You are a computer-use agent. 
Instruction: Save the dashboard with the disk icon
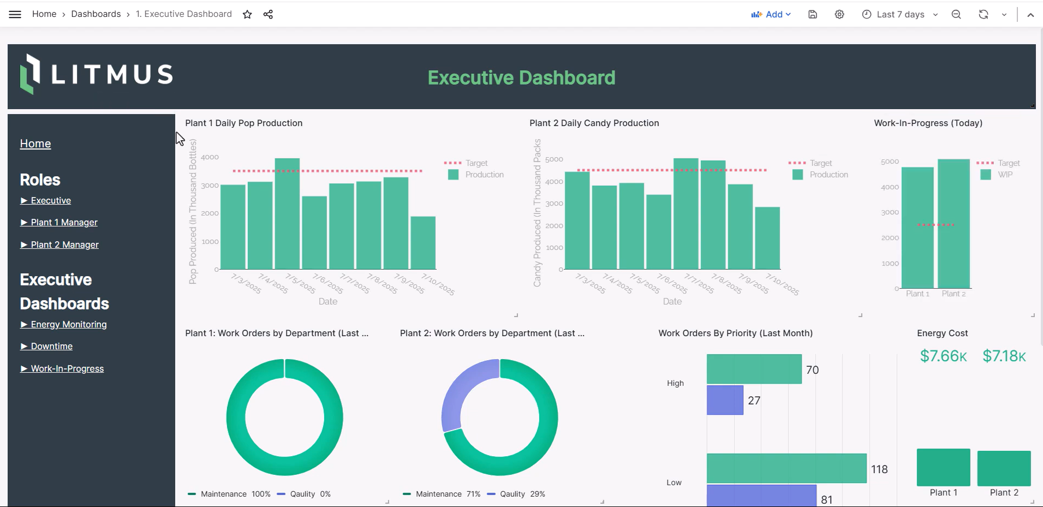click(x=813, y=14)
